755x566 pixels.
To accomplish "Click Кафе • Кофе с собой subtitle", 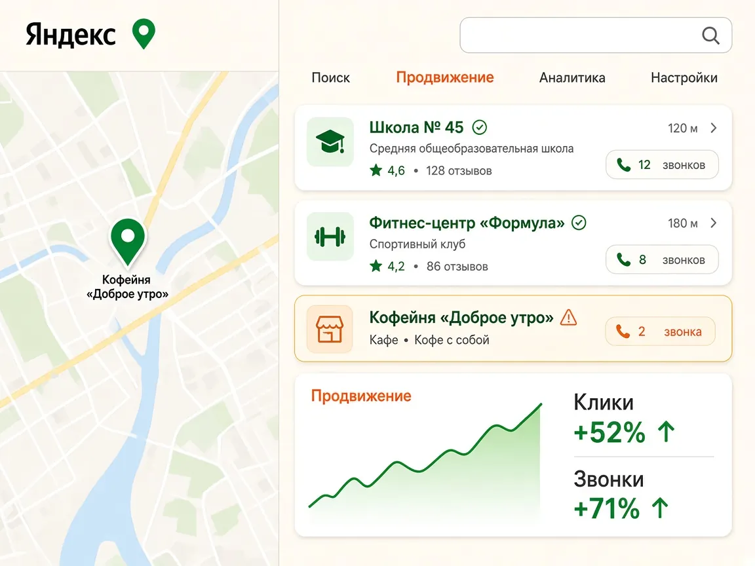I will coord(429,340).
